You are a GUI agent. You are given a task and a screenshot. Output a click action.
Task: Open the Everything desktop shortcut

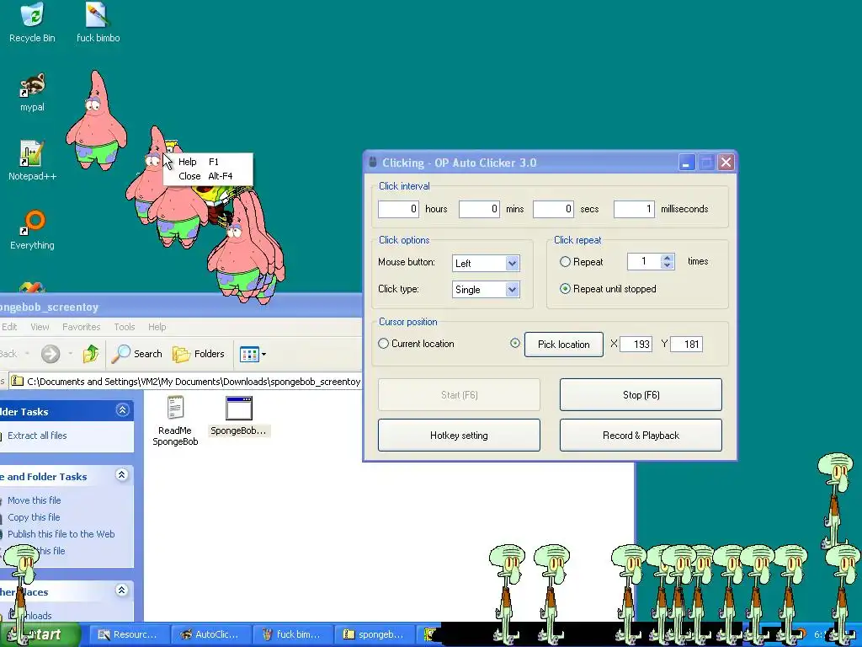click(x=32, y=230)
